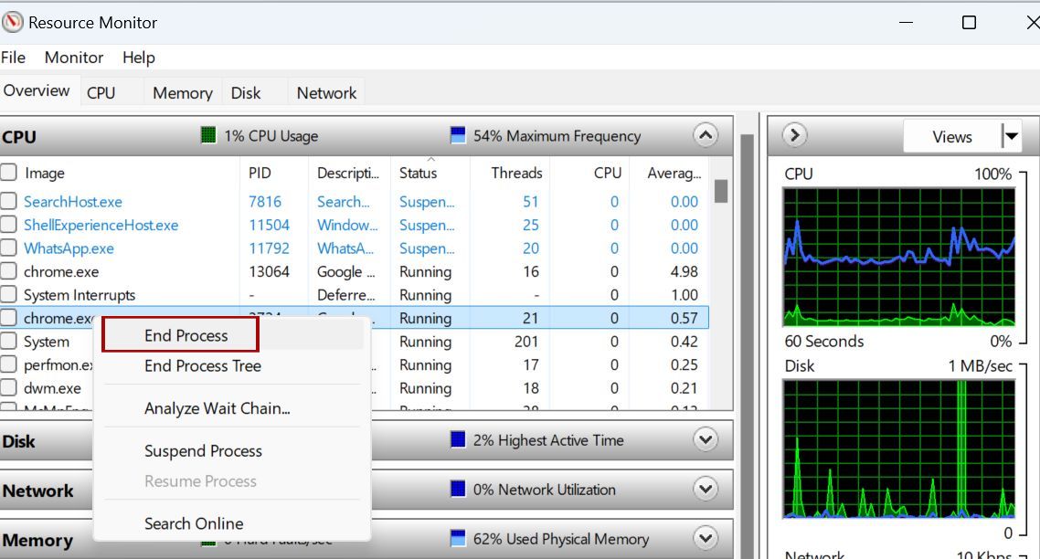This screenshot has width=1040, height=559.
Task: Click the Resource Monitor app icon in title bar
Action: coord(13,23)
